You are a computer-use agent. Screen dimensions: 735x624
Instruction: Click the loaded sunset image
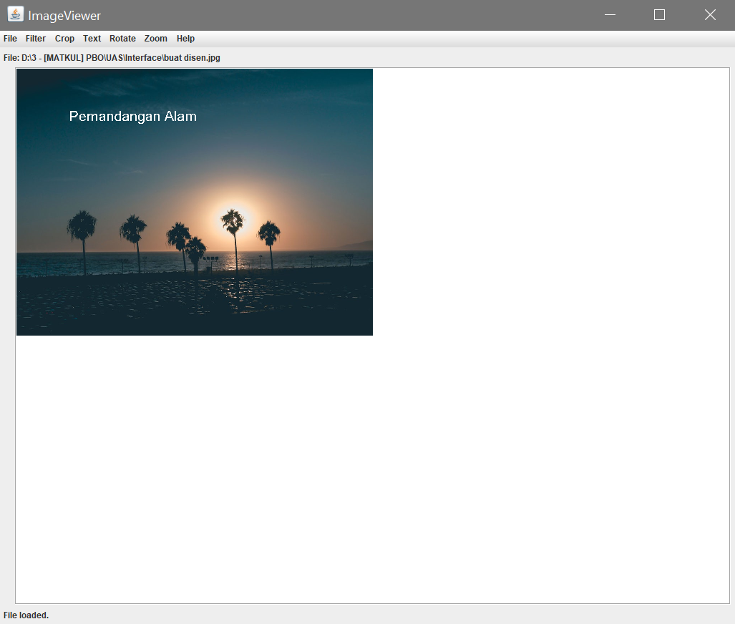[x=194, y=202]
